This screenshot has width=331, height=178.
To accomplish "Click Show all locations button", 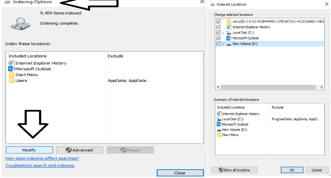I will pyautogui.click(x=234, y=170).
